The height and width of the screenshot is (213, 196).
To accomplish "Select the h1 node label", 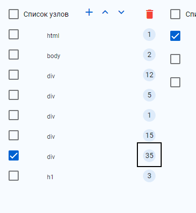I will [x=50, y=177].
